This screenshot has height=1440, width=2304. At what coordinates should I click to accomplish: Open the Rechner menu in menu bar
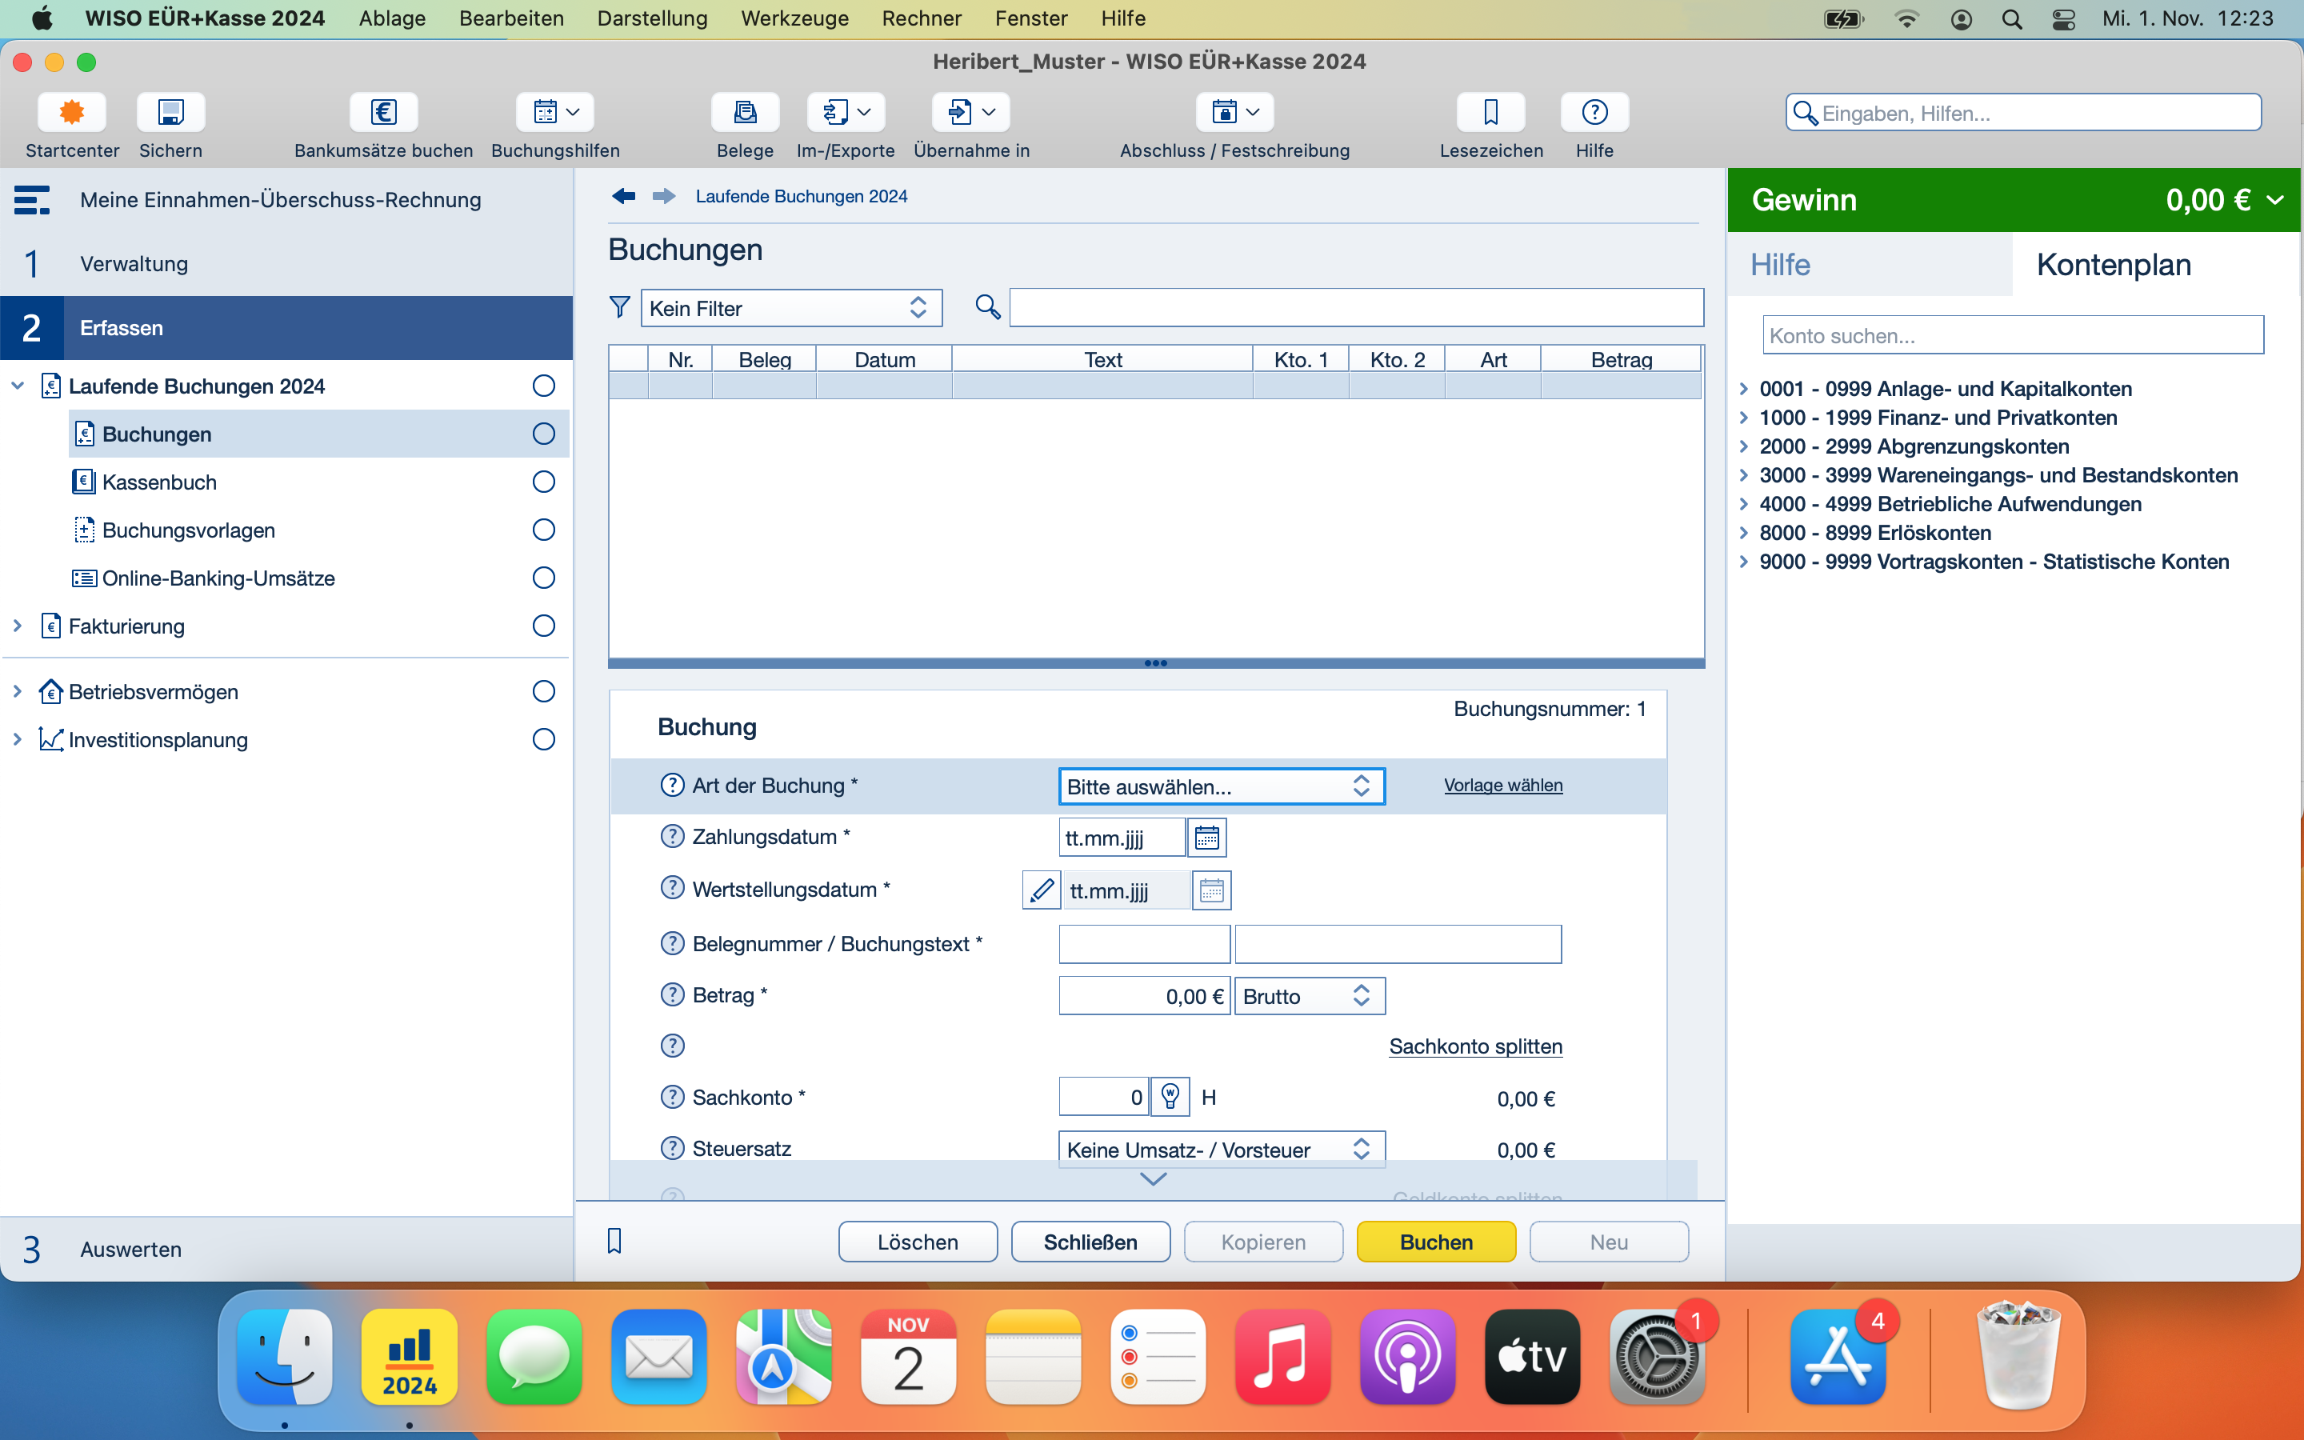click(921, 18)
